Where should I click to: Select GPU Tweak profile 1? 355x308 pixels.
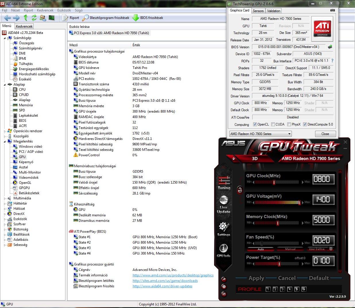click(268, 289)
